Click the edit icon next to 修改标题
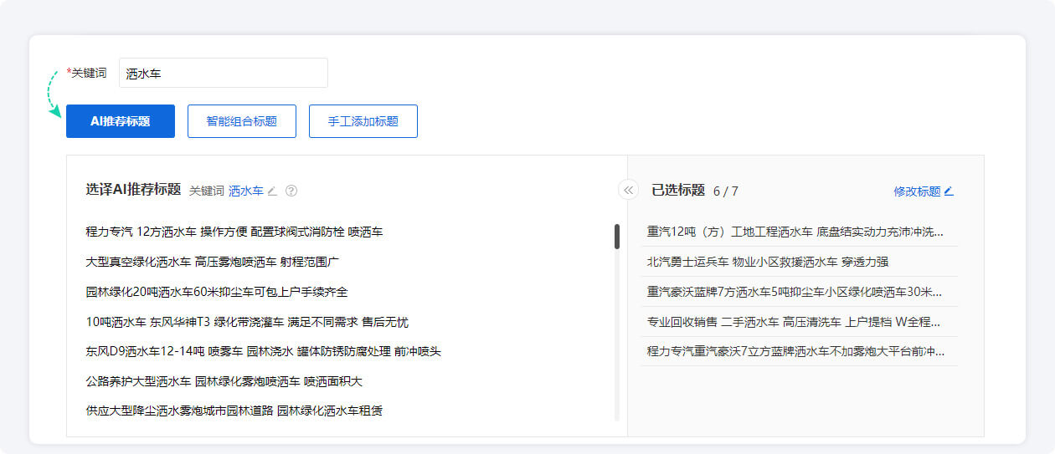The image size is (1055, 454). pos(949,191)
